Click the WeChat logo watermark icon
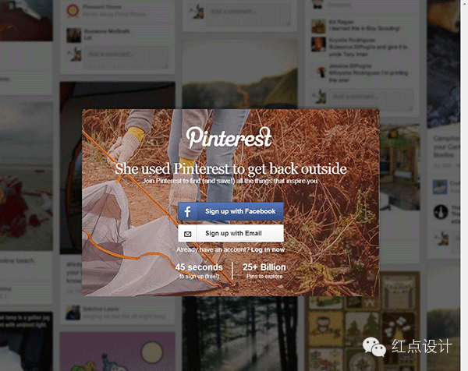The width and height of the screenshot is (468, 371). tap(374, 347)
